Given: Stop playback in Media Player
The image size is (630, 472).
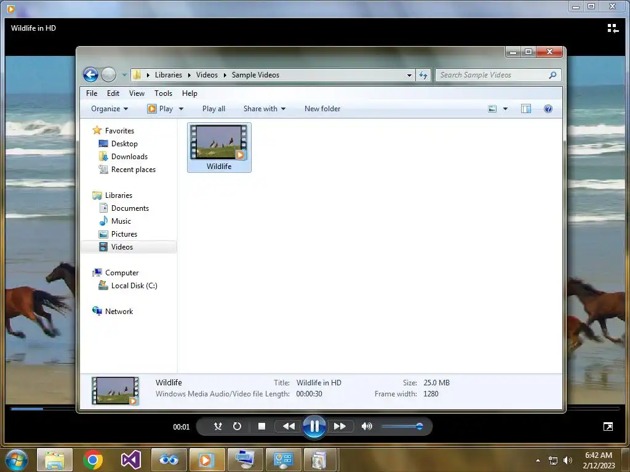Looking at the screenshot, I should pyautogui.click(x=261, y=427).
